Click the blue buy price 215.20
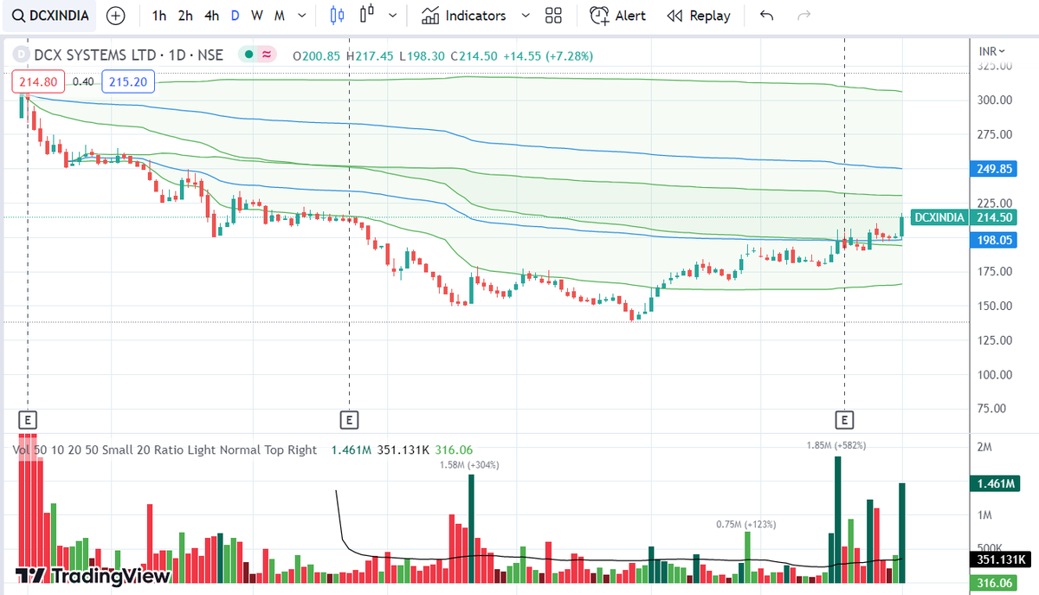 [127, 82]
